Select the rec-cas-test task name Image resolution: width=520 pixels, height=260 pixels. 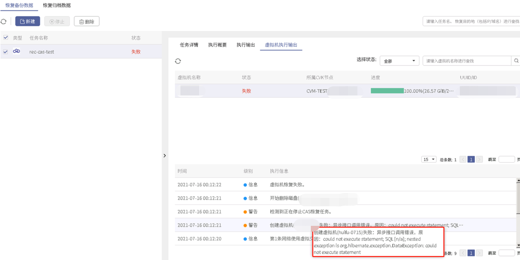point(42,52)
